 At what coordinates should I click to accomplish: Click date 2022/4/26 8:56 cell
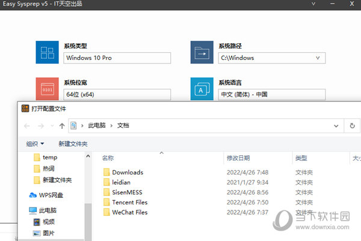coord(247,192)
